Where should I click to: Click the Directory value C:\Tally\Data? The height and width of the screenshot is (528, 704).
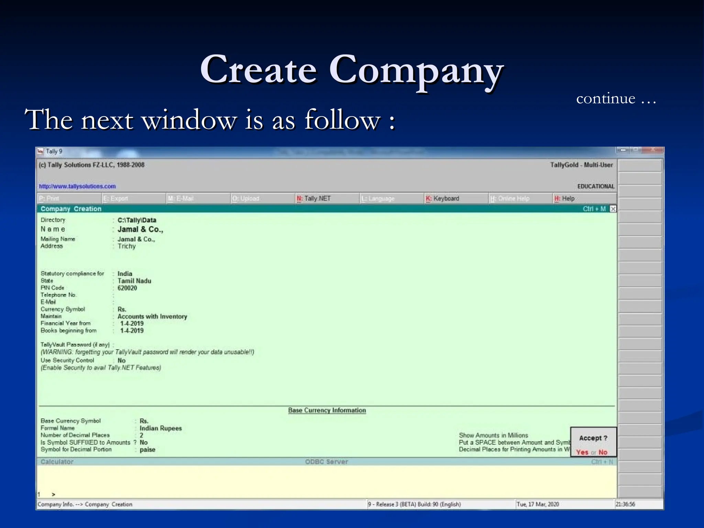(137, 220)
